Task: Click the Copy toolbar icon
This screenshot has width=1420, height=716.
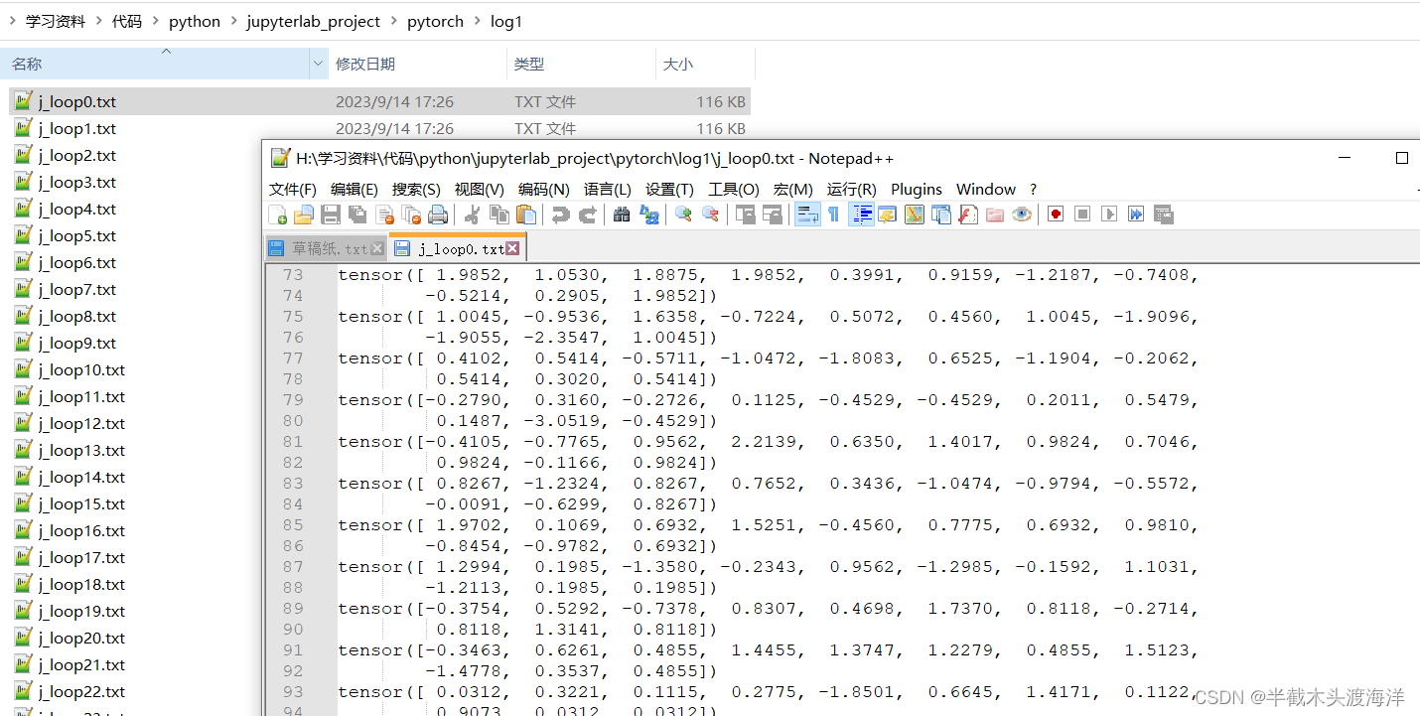Action: 498,215
